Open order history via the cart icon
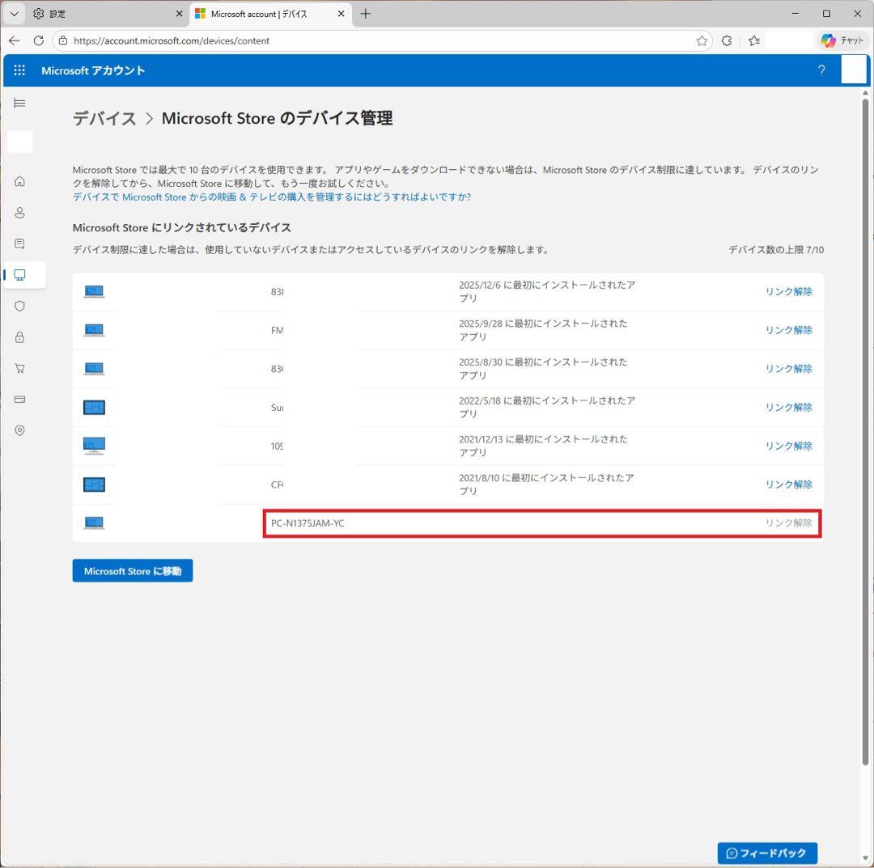The image size is (874, 868). pos(19,368)
